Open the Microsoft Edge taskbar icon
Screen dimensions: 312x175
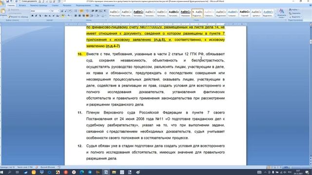[x=82, y=172]
